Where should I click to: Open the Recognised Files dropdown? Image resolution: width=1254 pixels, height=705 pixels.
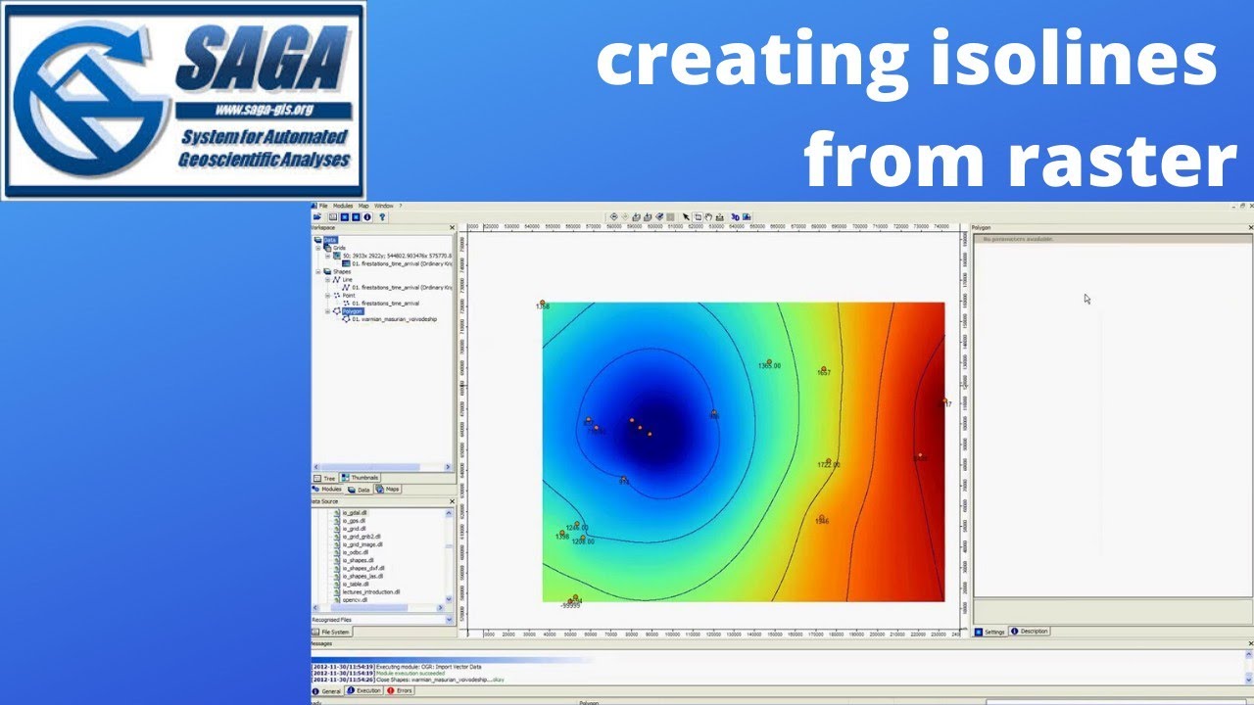pyautogui.click(x=449, y=620)
